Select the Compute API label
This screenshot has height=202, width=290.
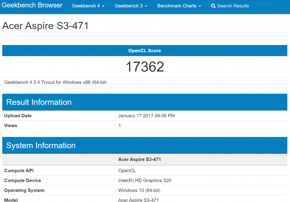coord(19,171)
